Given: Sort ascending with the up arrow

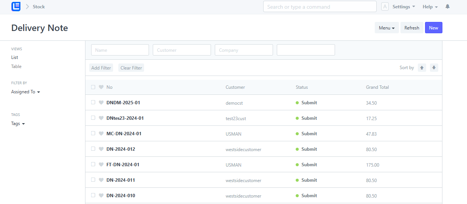Looking at the screenshot, I should [x=422, y=68].
